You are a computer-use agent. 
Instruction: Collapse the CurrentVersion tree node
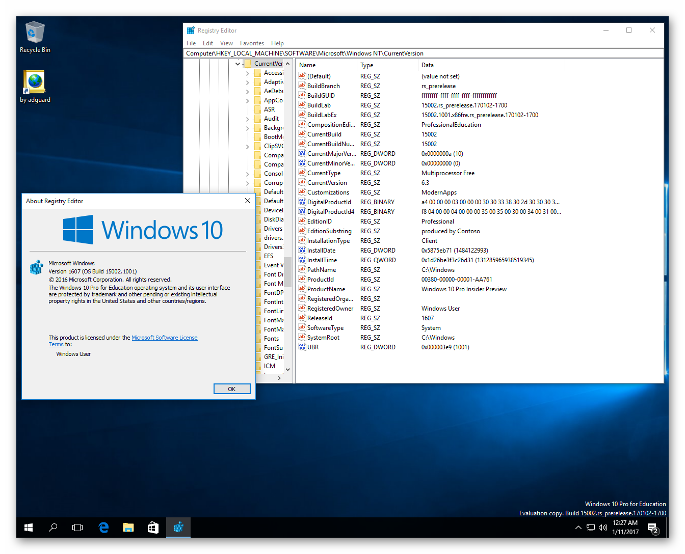tap(238, 64)
